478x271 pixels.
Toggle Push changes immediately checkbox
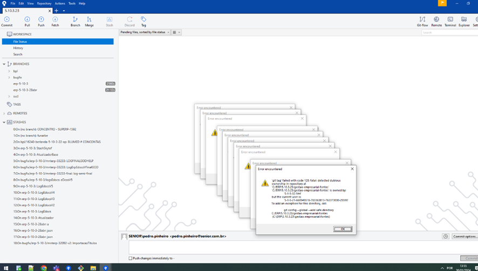(x=131, y=258)
